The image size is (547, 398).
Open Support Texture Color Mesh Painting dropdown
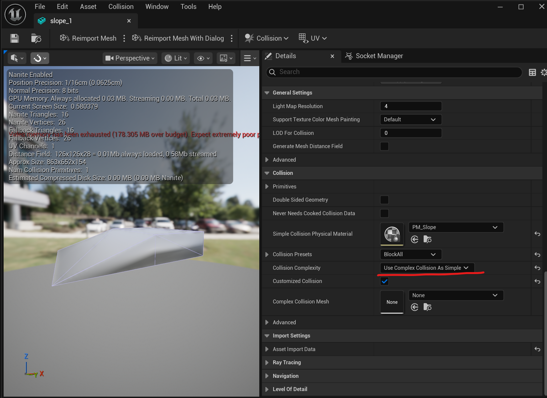coord(411,119)
